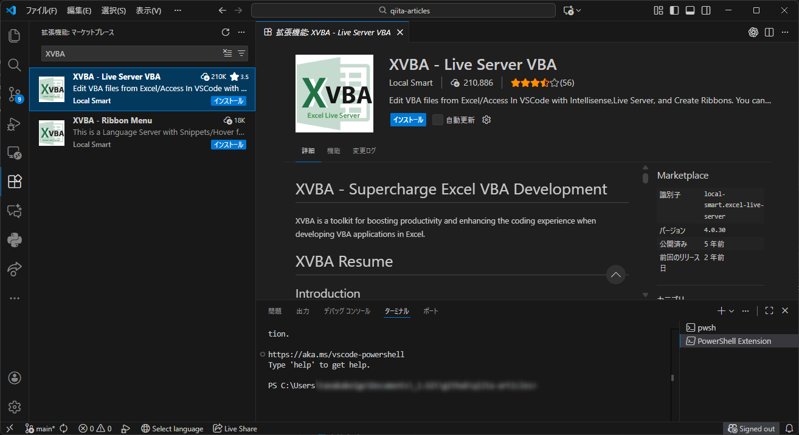Open the 編集(E) menu
The width and height of the screenshot is (799, 435).
tap(79, 10)
